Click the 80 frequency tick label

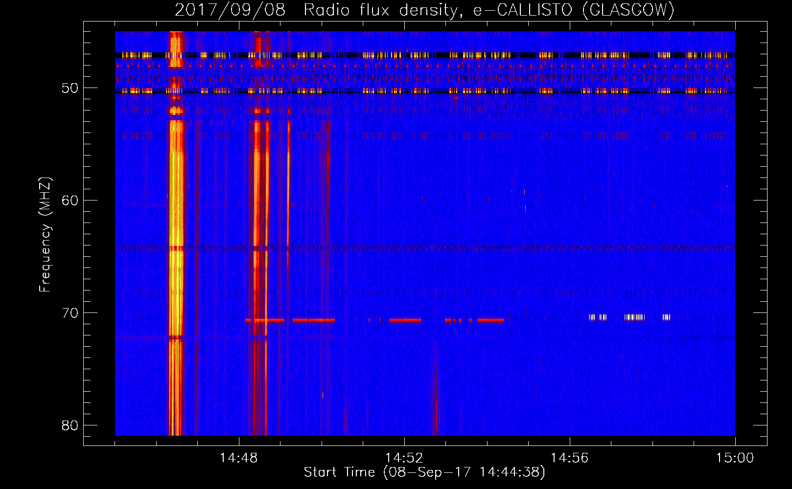[70, 425]
